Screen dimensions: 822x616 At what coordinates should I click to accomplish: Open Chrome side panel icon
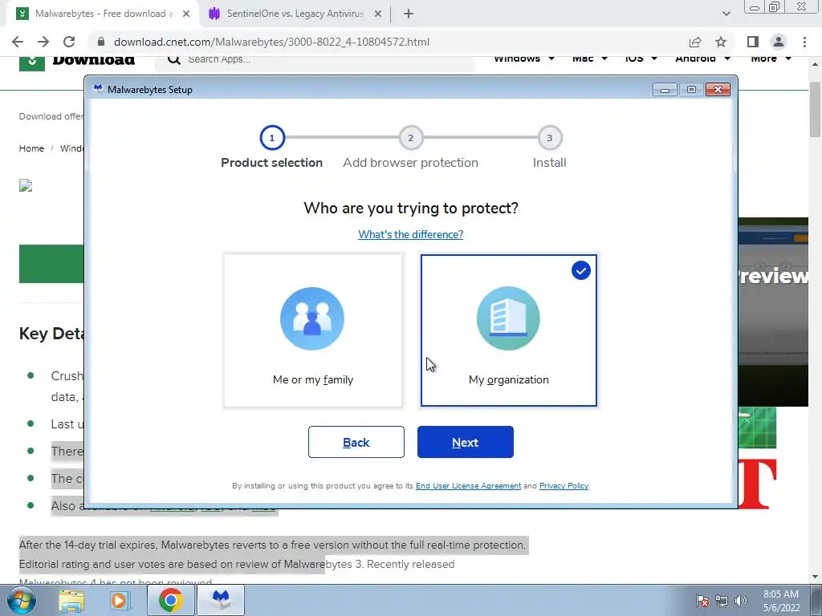[753, 42]
